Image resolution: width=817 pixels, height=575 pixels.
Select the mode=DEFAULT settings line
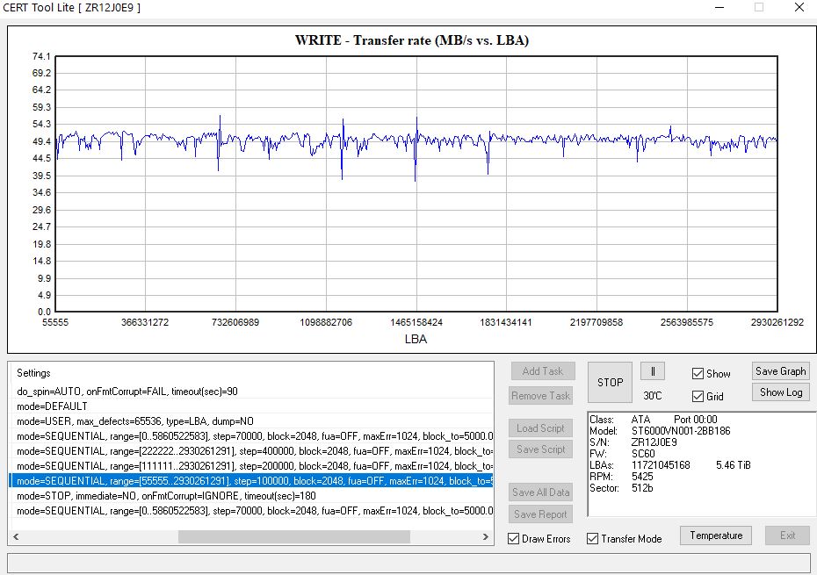tap(53, 406)
